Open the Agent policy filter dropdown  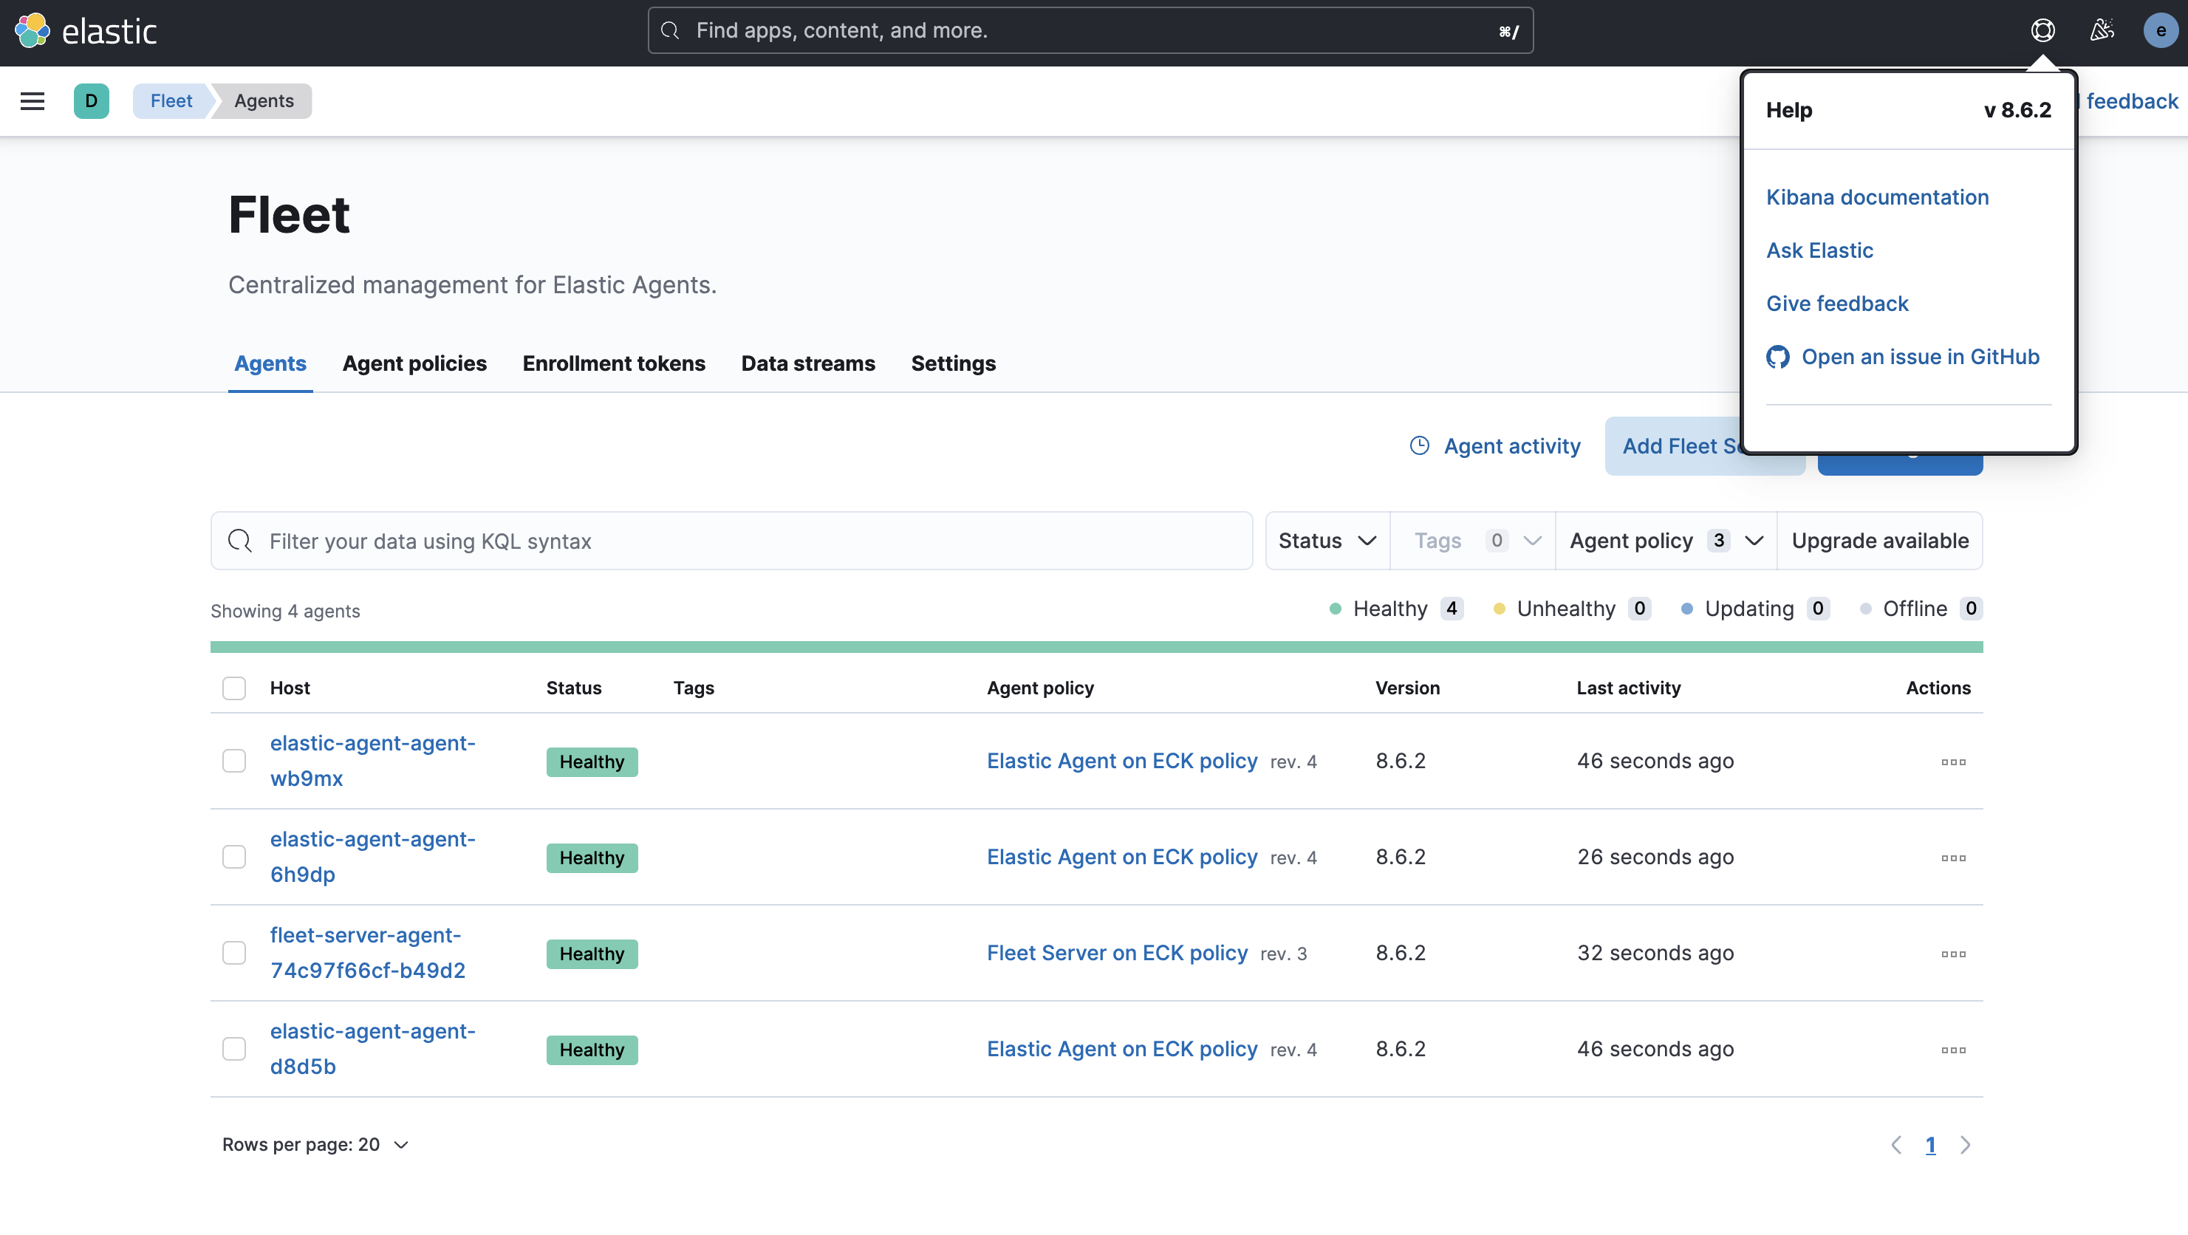(1666, 541)
